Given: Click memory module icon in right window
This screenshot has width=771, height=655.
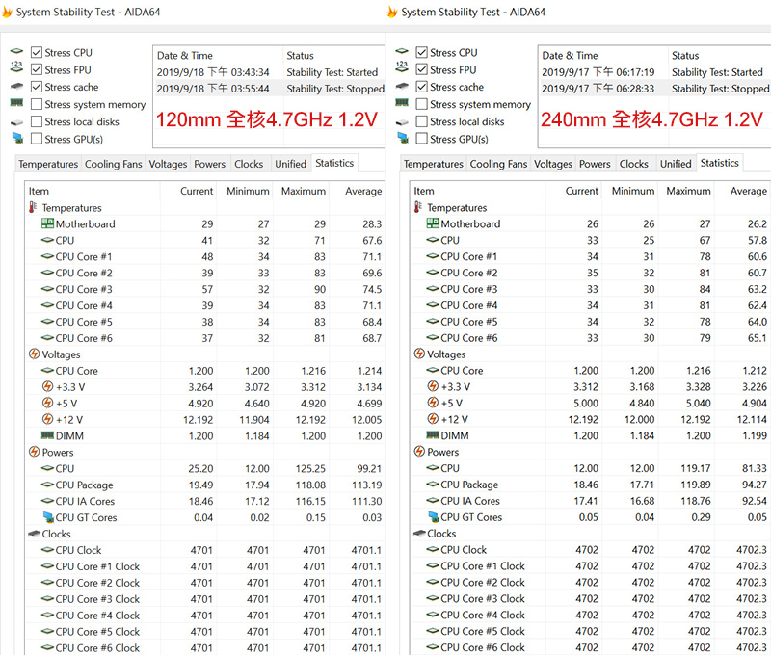Looking at the screenshot, I should tap(402, 103).
